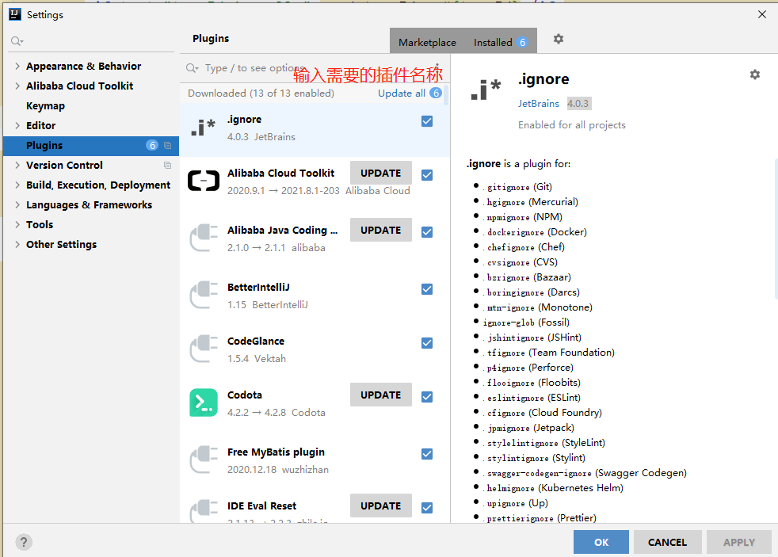778x557 pixels.
Task: Update the Codota plugin
Action: click(x=380, y=395)
